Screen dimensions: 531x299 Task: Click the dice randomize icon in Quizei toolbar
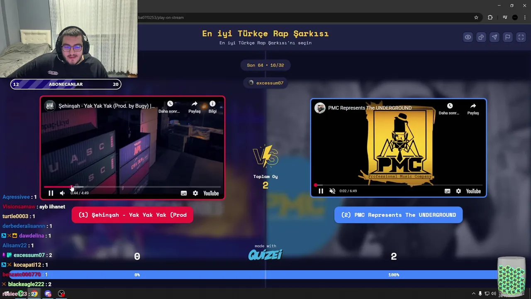[481, 37]
